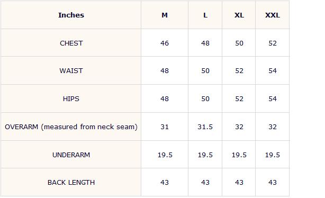
Task: Select the M size column header
Action: pyautogui.click(x=165, y=15)
